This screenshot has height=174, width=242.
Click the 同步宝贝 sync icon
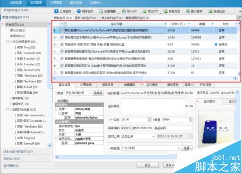click(x=78, y=11)
